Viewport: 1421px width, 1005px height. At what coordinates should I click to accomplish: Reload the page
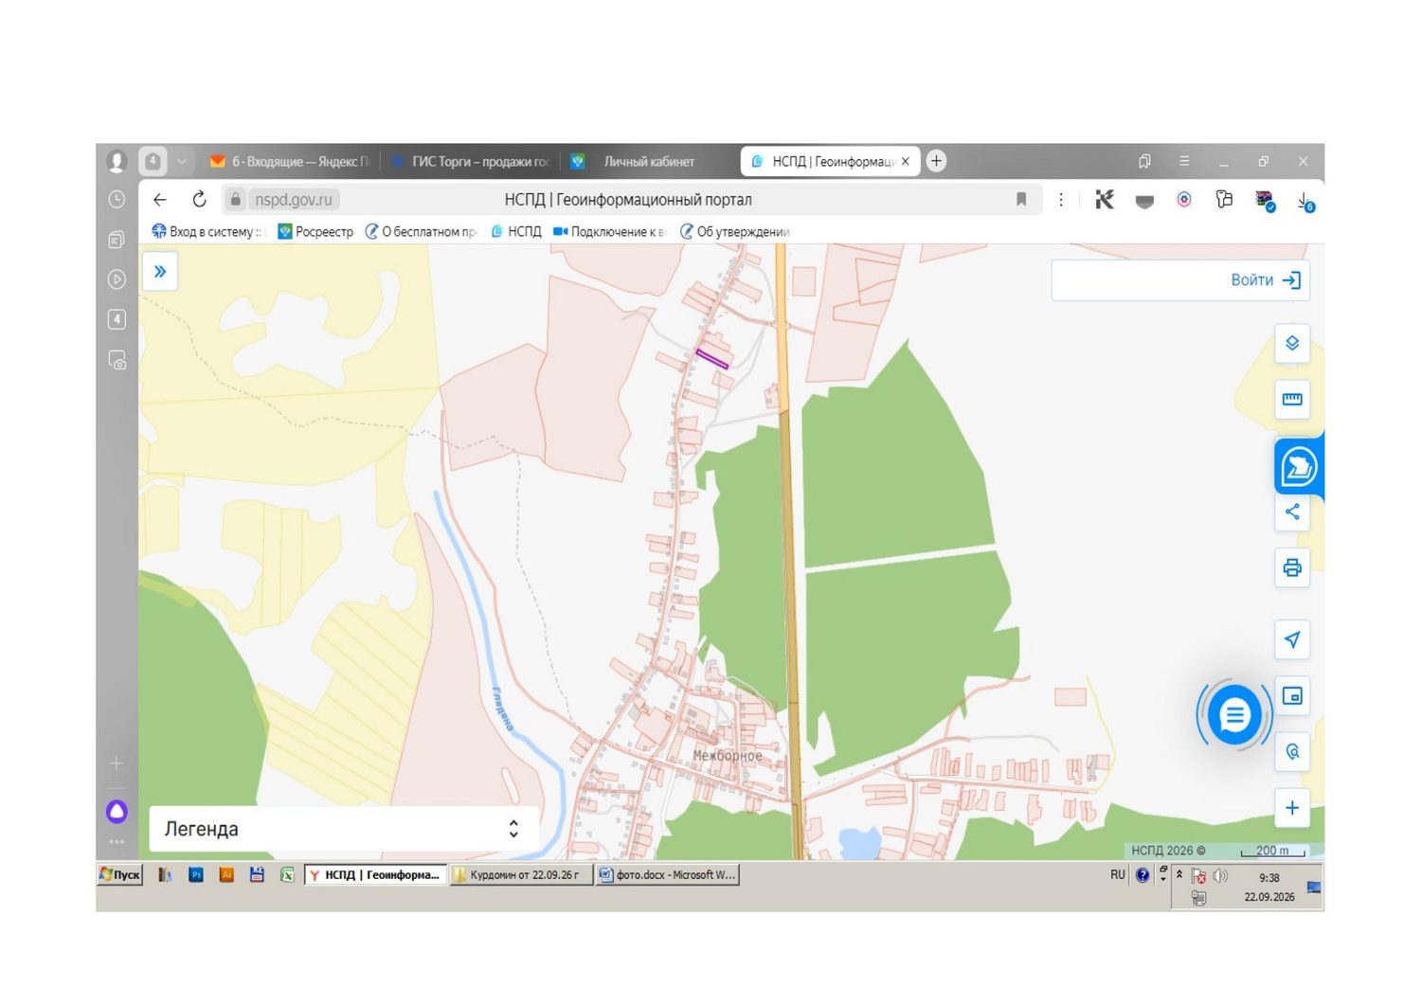click(x=199, y=200)
